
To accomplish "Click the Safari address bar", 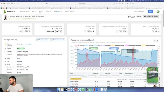I will 82,4.
